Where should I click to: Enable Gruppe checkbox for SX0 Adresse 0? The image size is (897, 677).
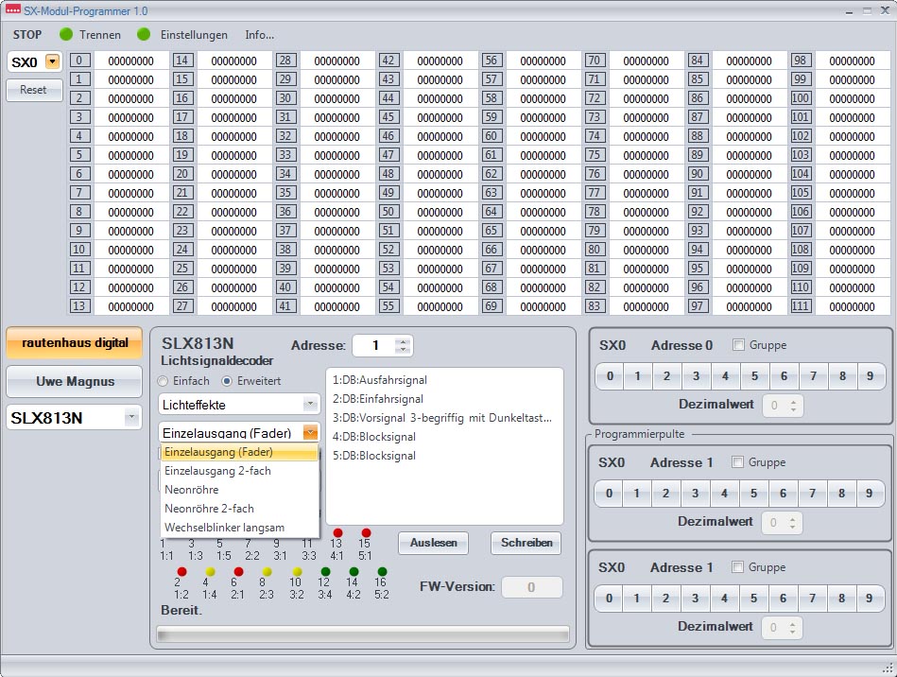pos(739,345)
